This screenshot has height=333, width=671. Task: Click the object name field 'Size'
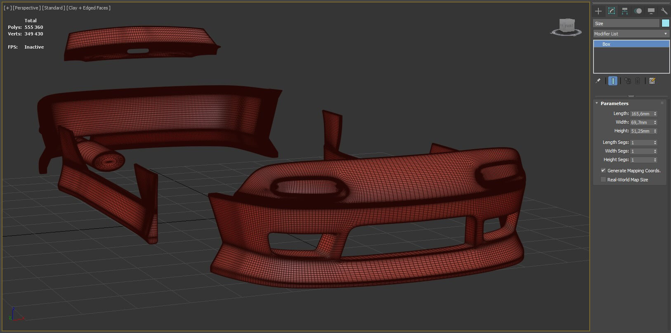(626, 23)
